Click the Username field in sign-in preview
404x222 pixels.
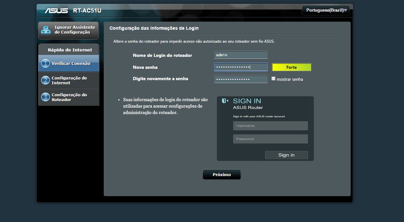point(270,126)
